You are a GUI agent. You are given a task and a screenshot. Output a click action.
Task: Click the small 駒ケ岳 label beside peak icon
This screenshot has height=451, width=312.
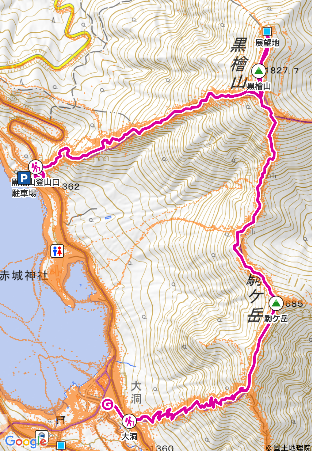(x=276, y=319)
